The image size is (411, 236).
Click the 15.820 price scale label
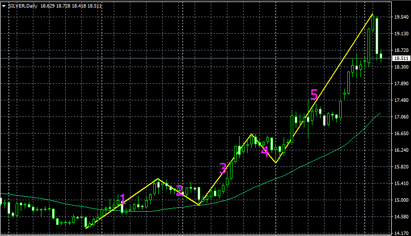(401, 166)
